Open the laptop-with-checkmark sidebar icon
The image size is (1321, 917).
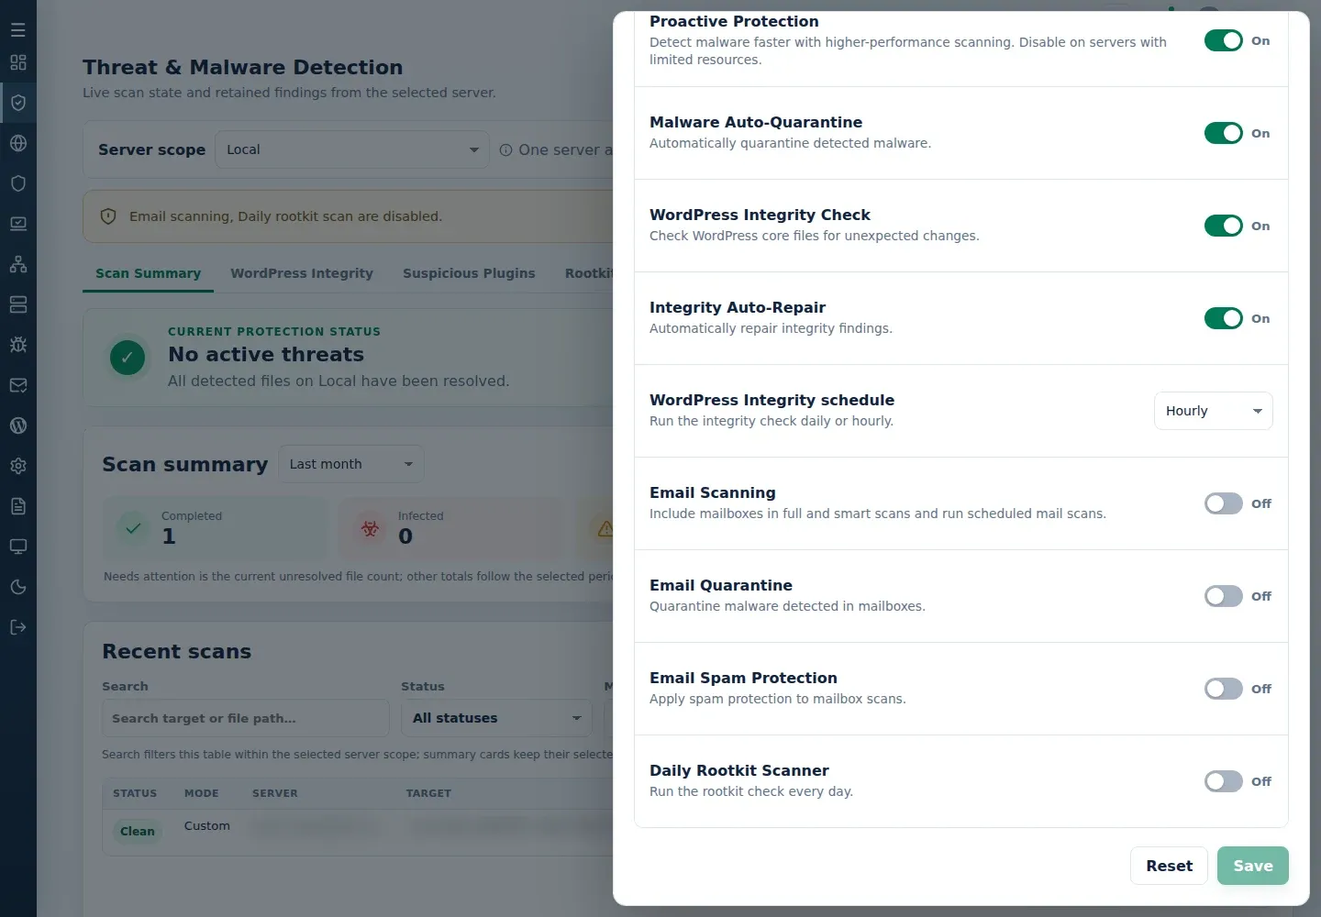pos(18,224)
